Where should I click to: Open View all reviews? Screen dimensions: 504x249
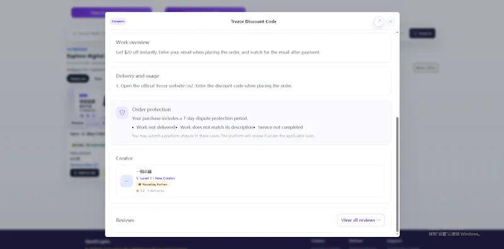click(360, 220)
